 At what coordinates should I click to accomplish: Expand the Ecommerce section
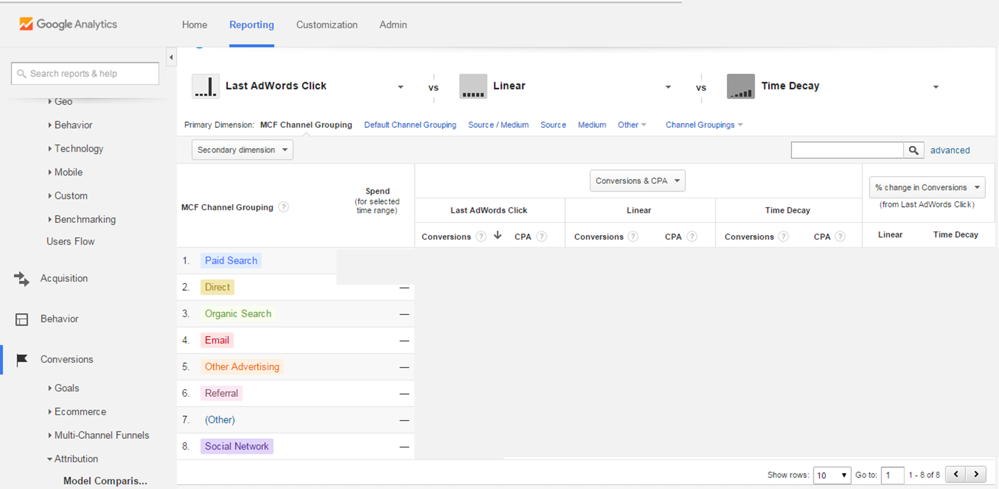[x=50, y=412]
